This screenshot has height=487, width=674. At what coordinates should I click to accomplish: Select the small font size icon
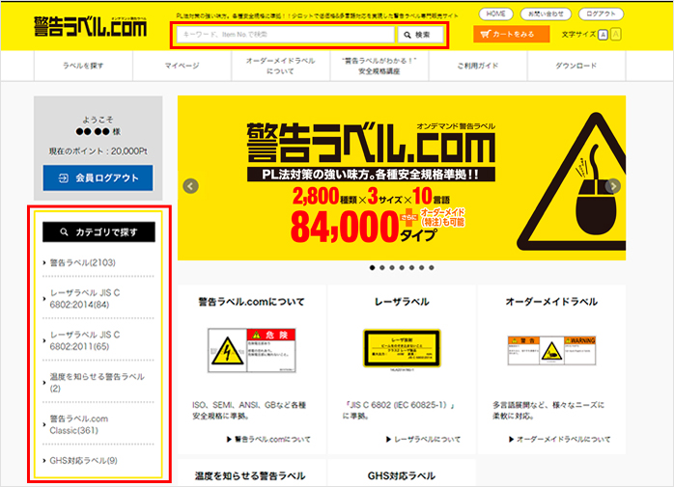[x=603, y=35]
